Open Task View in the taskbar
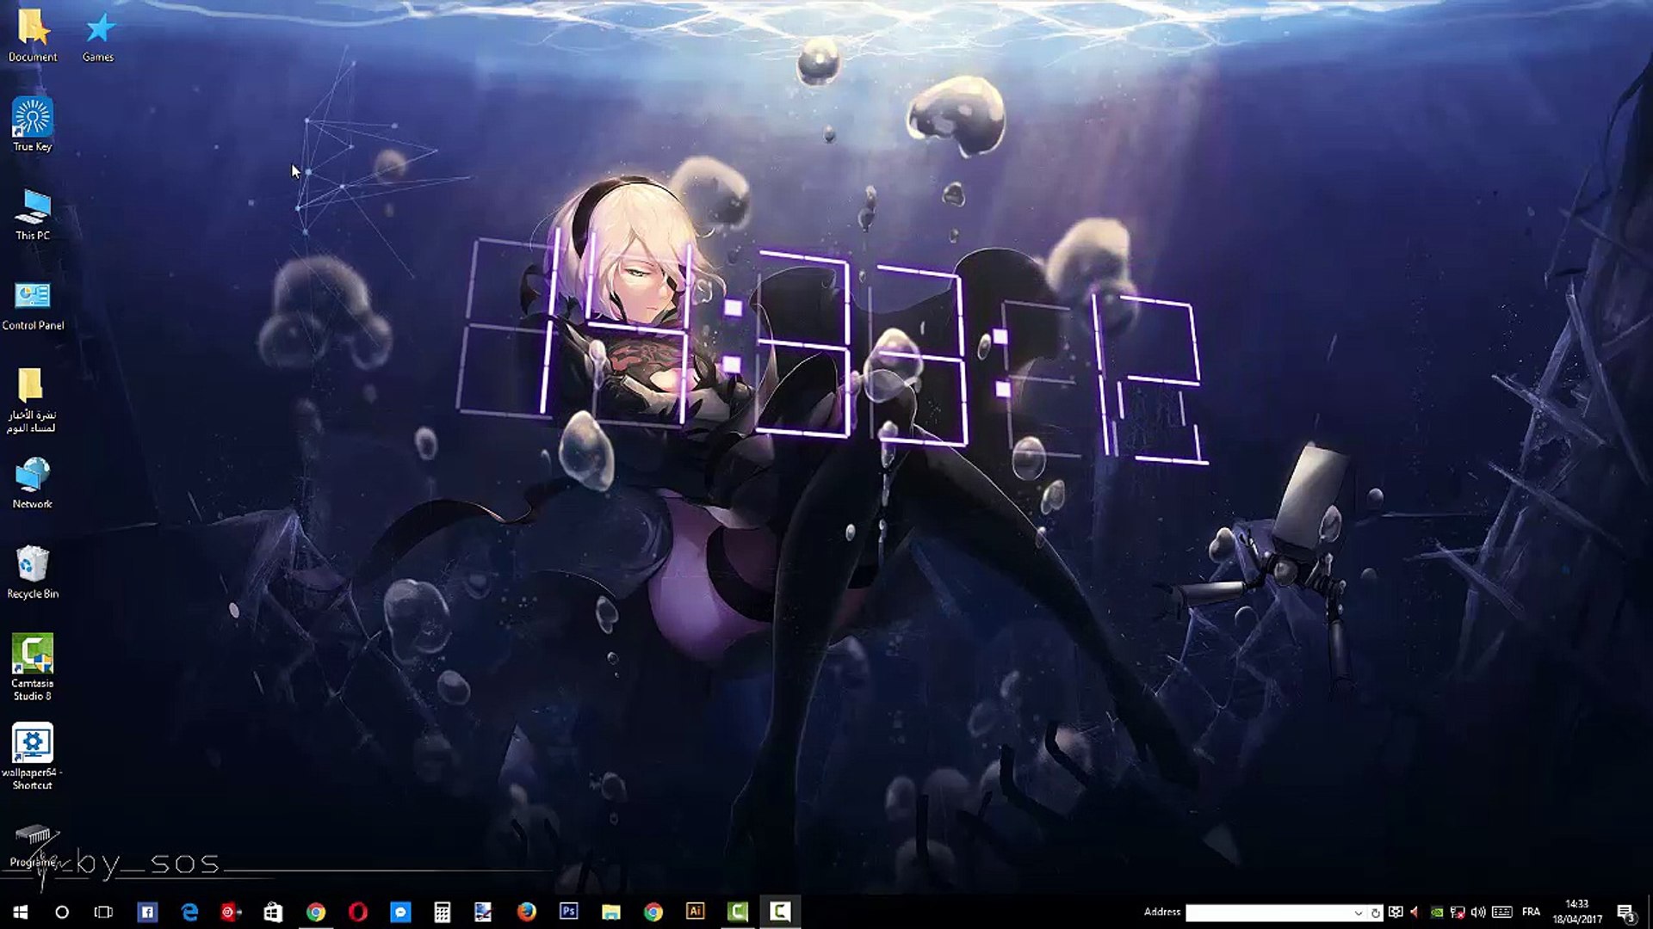 pos(103,912)
